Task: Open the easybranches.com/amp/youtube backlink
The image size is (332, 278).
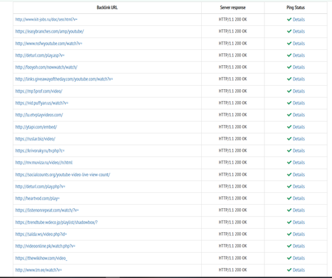Action: (x=49, y=31)
